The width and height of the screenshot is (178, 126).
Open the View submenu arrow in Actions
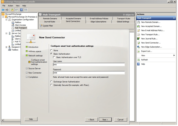tap(174, 55)
